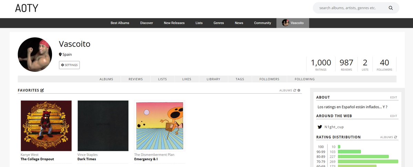Edit the About section
The height and width of the screenshot is (167, 413).
click(x=393, y=97)
